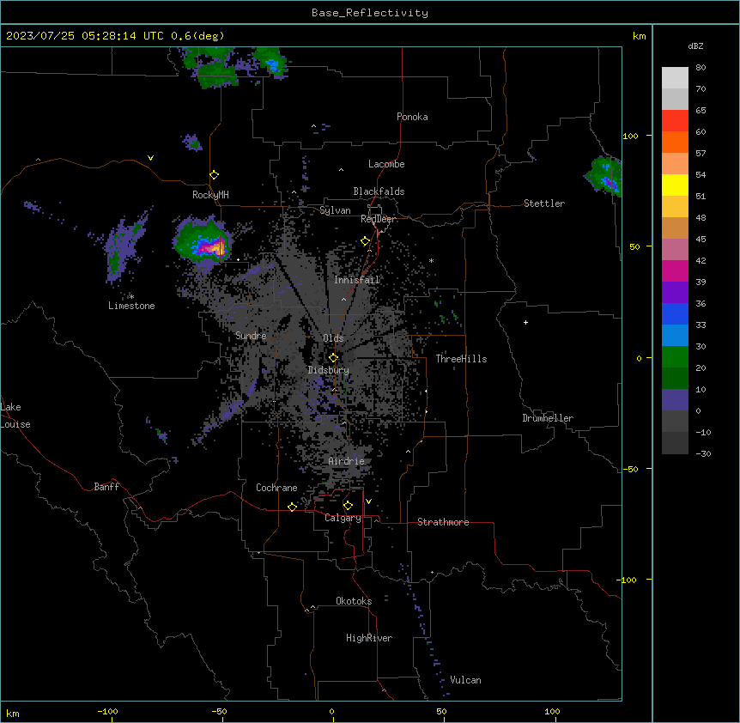This screenshot has width=740, height=723.
Task: Click the Lacombe city label
Action: (x=386, y=164)
